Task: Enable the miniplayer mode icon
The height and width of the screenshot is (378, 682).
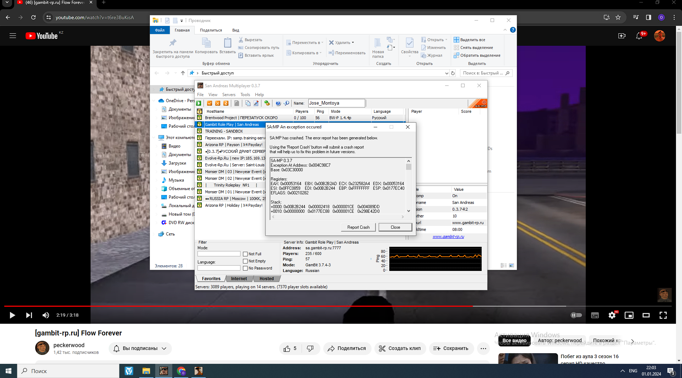Action: 629,315
